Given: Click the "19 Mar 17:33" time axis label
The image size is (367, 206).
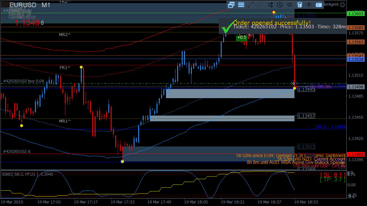Looking at the screenshot, I should (123, 202).
